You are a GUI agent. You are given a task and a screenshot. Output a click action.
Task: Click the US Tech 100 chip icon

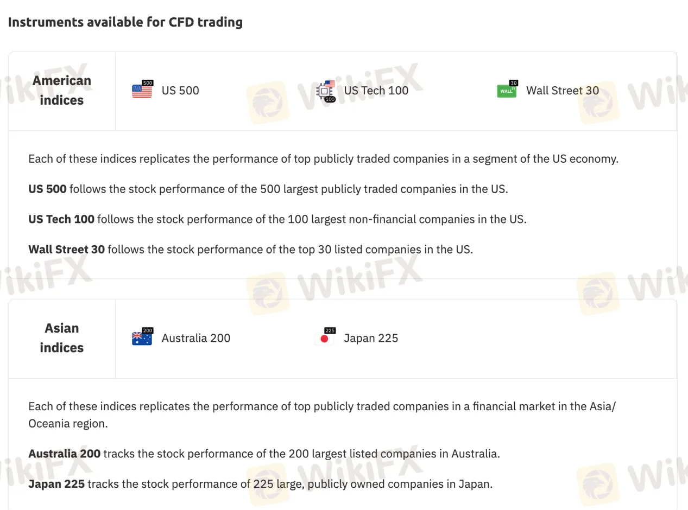326,91
